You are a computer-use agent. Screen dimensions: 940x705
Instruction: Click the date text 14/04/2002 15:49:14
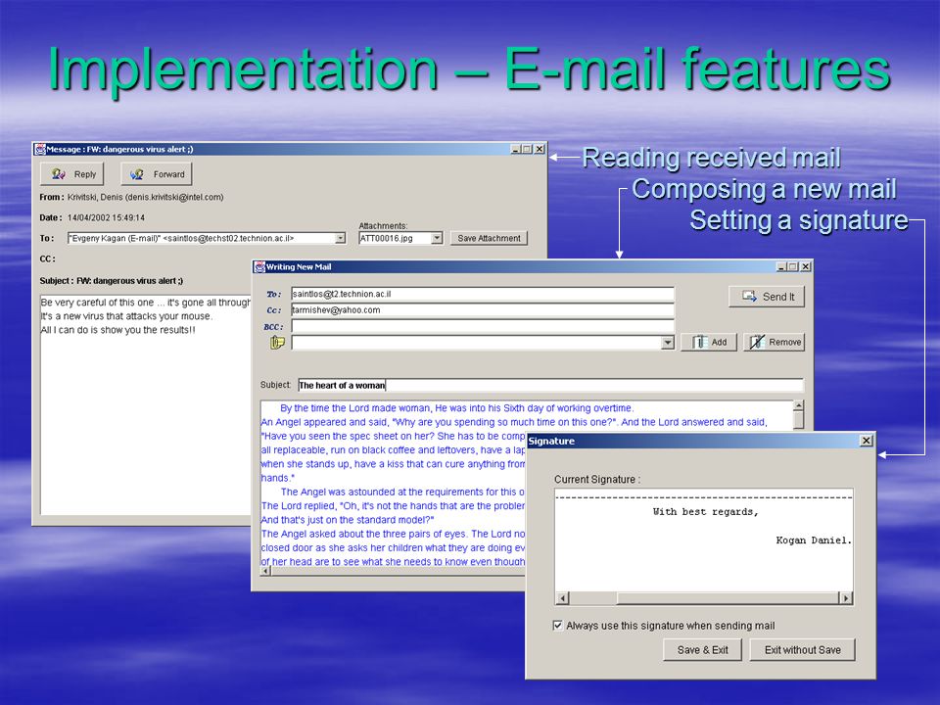106,217
